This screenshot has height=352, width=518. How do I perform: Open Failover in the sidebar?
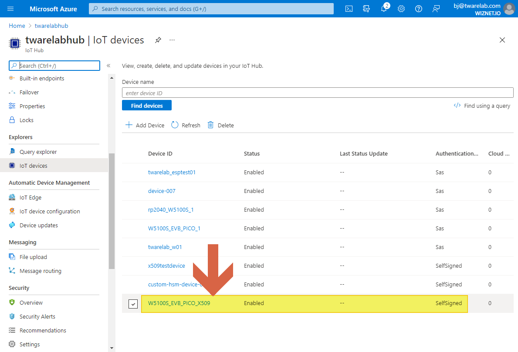click(29, 92)
